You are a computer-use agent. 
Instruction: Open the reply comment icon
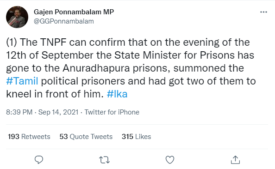coord(39,160)
